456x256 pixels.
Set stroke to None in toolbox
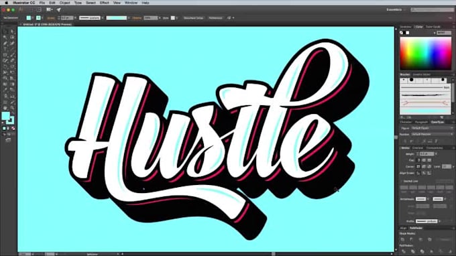pos(13,128)
